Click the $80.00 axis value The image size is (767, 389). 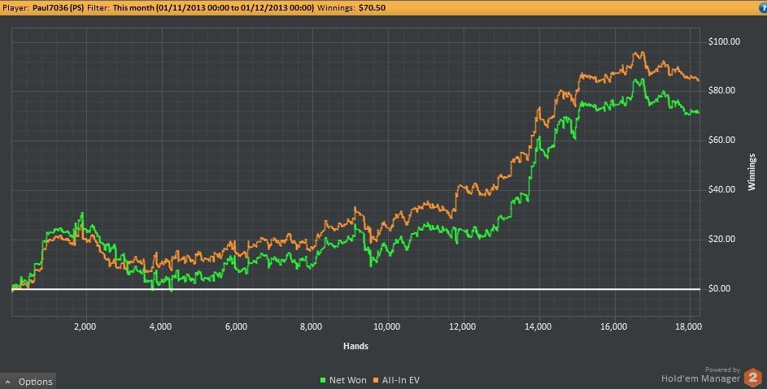click(721, 90)
